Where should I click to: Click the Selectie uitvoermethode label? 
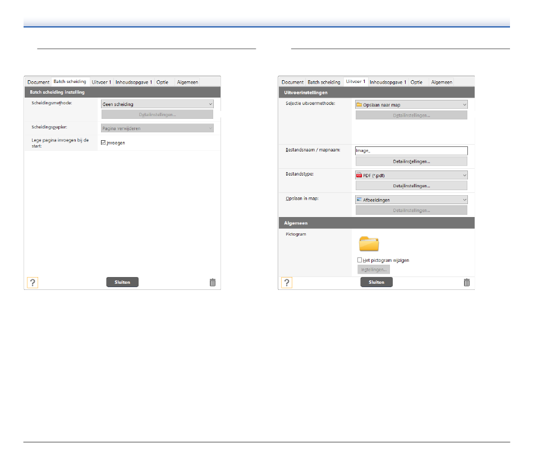coord(310,103)
